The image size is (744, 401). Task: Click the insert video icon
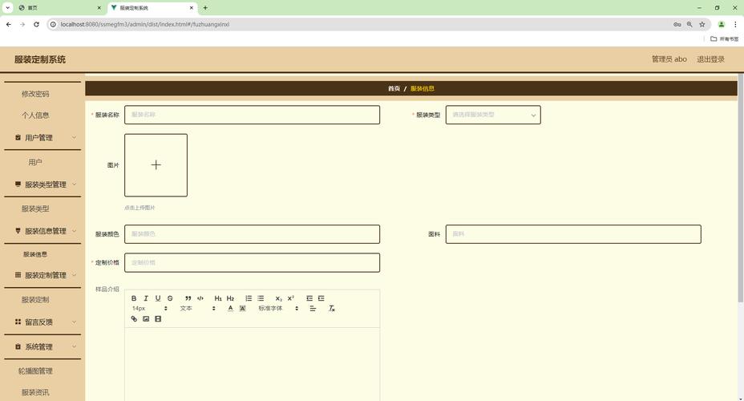(158, 319)
